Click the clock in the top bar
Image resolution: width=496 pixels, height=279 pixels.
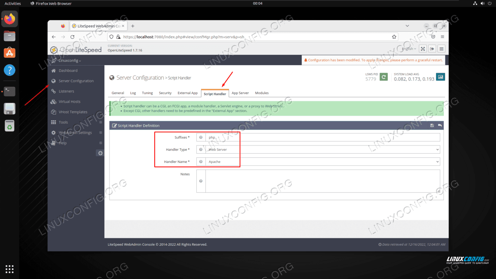[258, 3]
